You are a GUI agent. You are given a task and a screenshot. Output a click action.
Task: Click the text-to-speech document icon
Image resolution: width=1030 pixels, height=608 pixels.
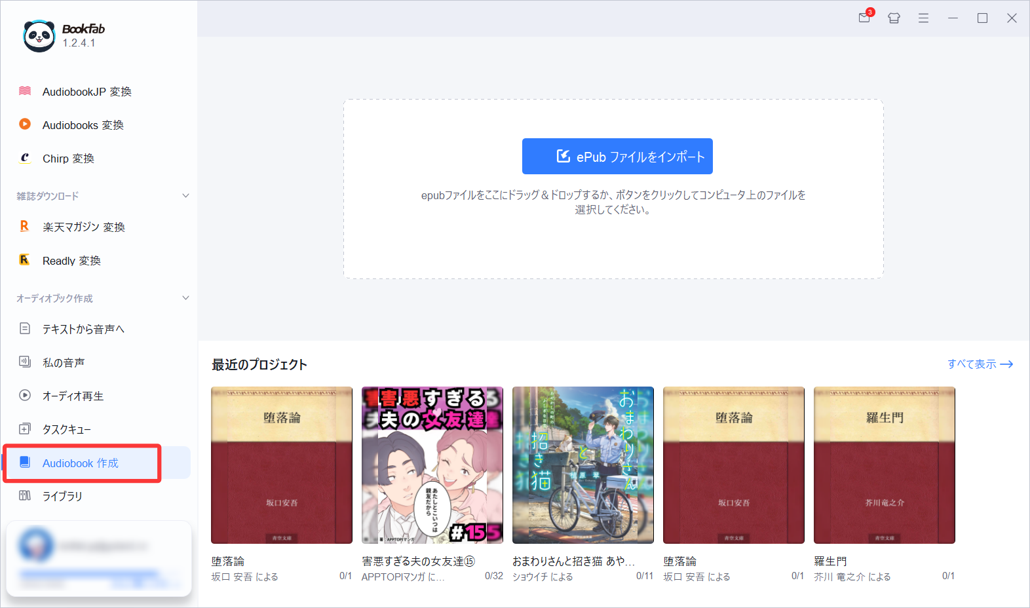point(25,328)
